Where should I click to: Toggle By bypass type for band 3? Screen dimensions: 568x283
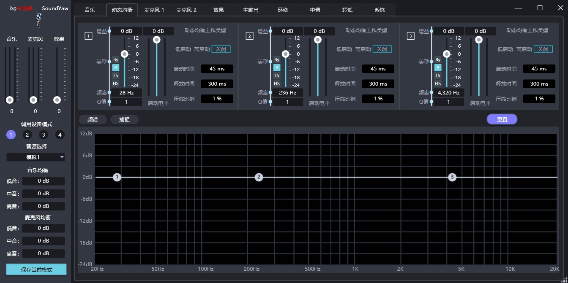coord(438,60)
